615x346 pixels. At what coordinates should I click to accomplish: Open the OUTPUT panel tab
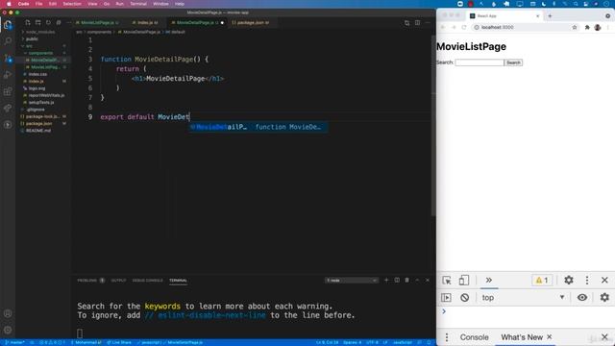pyautogui.click(x=118, y=280)
